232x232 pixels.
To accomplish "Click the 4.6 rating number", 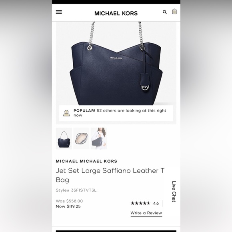I will coord(156,204).
